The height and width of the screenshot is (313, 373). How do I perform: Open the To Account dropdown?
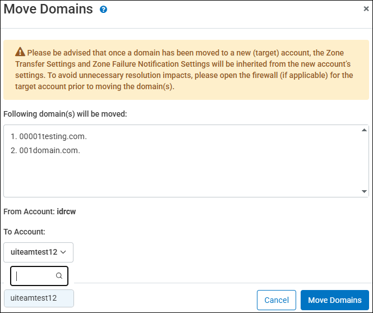pos(38,252)
